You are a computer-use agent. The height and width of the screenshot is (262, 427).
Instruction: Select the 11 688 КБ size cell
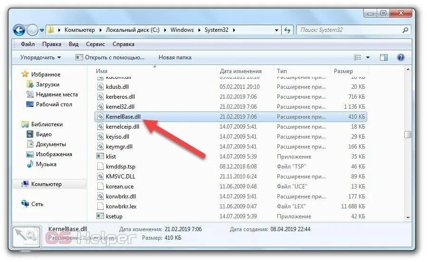pos(353,206)
